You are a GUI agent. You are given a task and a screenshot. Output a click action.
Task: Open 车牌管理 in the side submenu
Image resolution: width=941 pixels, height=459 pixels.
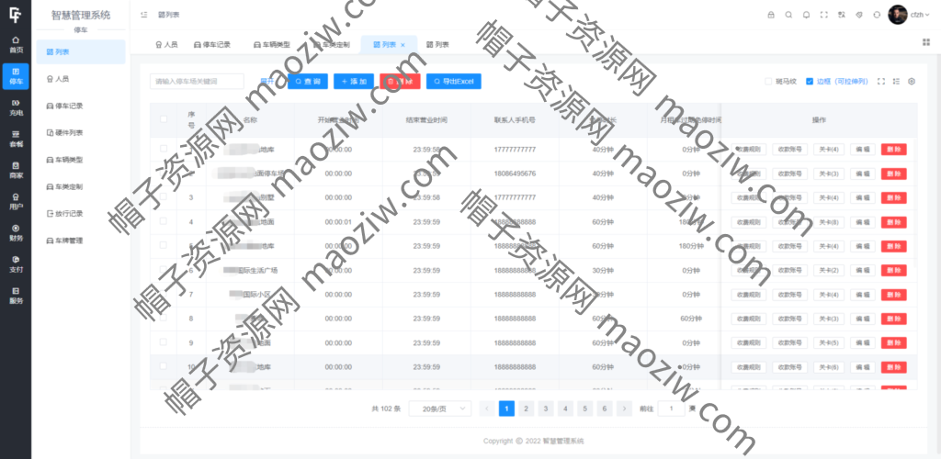[81, 241]
